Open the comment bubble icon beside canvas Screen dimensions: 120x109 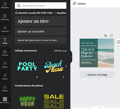click(x=118, y=42)
